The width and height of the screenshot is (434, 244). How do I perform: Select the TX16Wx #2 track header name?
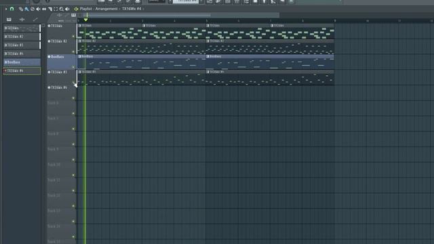tap(59, 41)
